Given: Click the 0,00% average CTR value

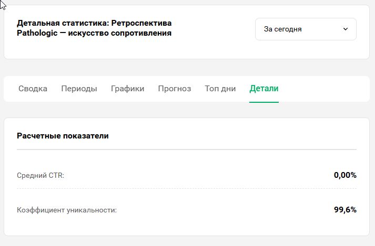Looking at the screenshot, I should coord(345,175).
